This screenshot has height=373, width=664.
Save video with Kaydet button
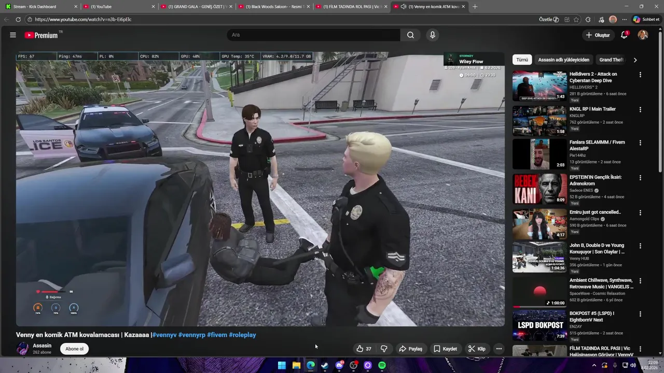tap(445, 349)
